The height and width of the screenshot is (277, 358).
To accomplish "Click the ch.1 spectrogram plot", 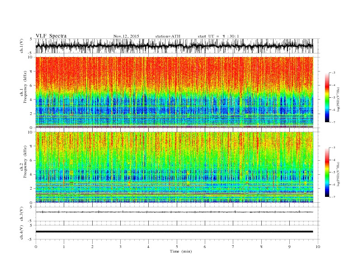I will pyautogui.click(x=174, y=92).
